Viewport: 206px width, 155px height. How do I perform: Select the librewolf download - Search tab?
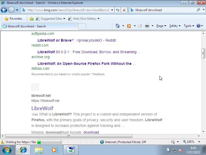pyautogui.click(x=40, y=26)
